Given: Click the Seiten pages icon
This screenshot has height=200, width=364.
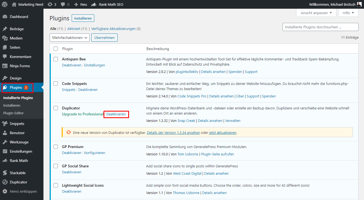Looking at the screenshot, I should pyautogui.click(x=5, y=47).
